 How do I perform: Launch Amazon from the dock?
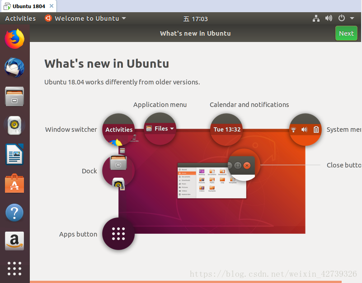(14, 241)
